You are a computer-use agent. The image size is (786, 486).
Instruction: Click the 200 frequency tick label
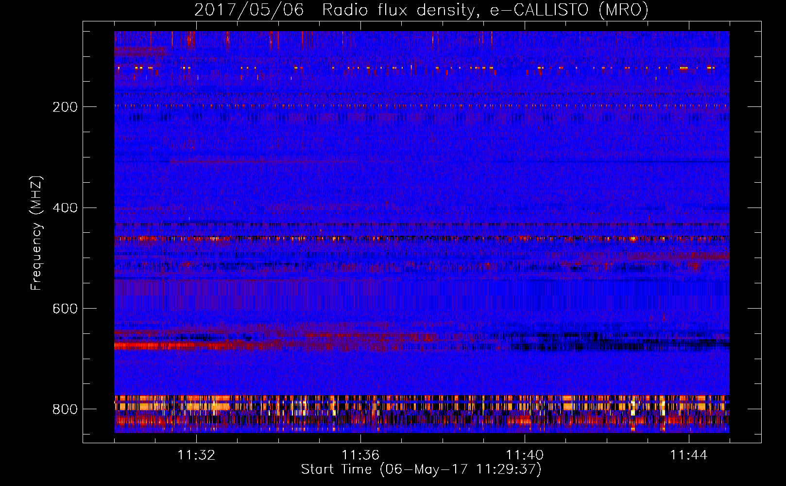point(65,107)
